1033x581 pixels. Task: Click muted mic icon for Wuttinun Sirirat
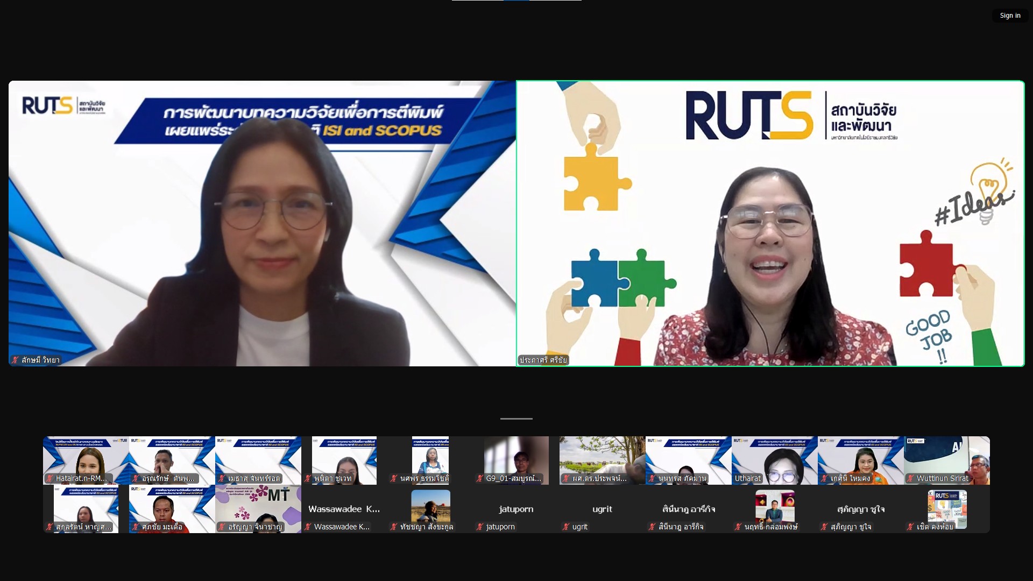[910, 478]
